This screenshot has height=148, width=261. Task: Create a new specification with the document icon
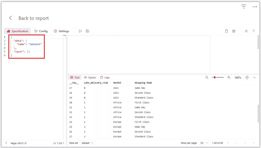click(226, 31)
